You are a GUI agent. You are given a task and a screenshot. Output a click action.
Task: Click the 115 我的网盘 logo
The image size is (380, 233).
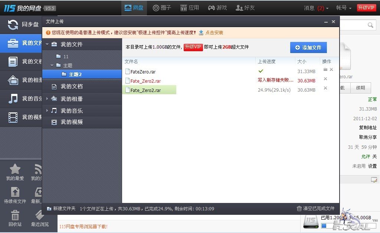[23, 8]
